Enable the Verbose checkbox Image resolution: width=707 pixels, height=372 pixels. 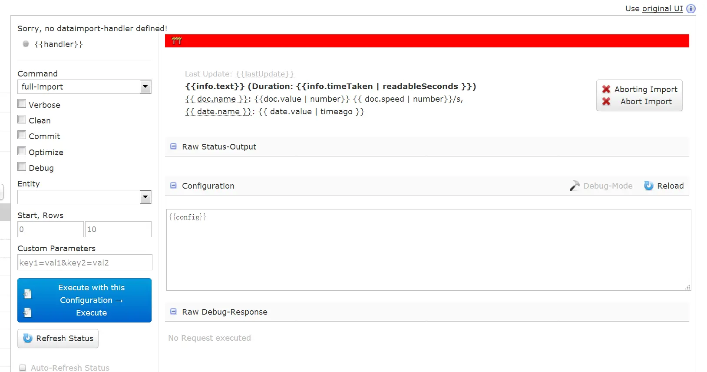coord(22,103)
